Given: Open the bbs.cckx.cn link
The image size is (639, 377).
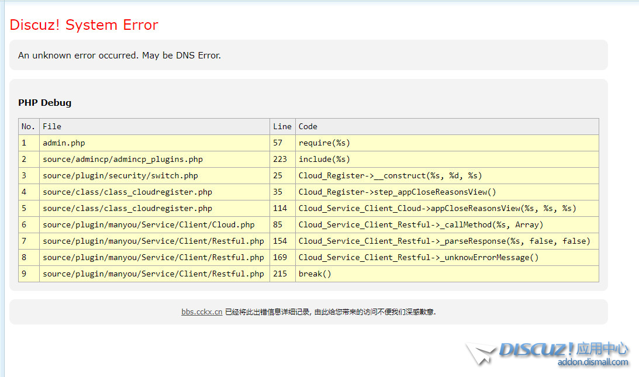Looking at the screenshot, I should click(x=202, y=312).
